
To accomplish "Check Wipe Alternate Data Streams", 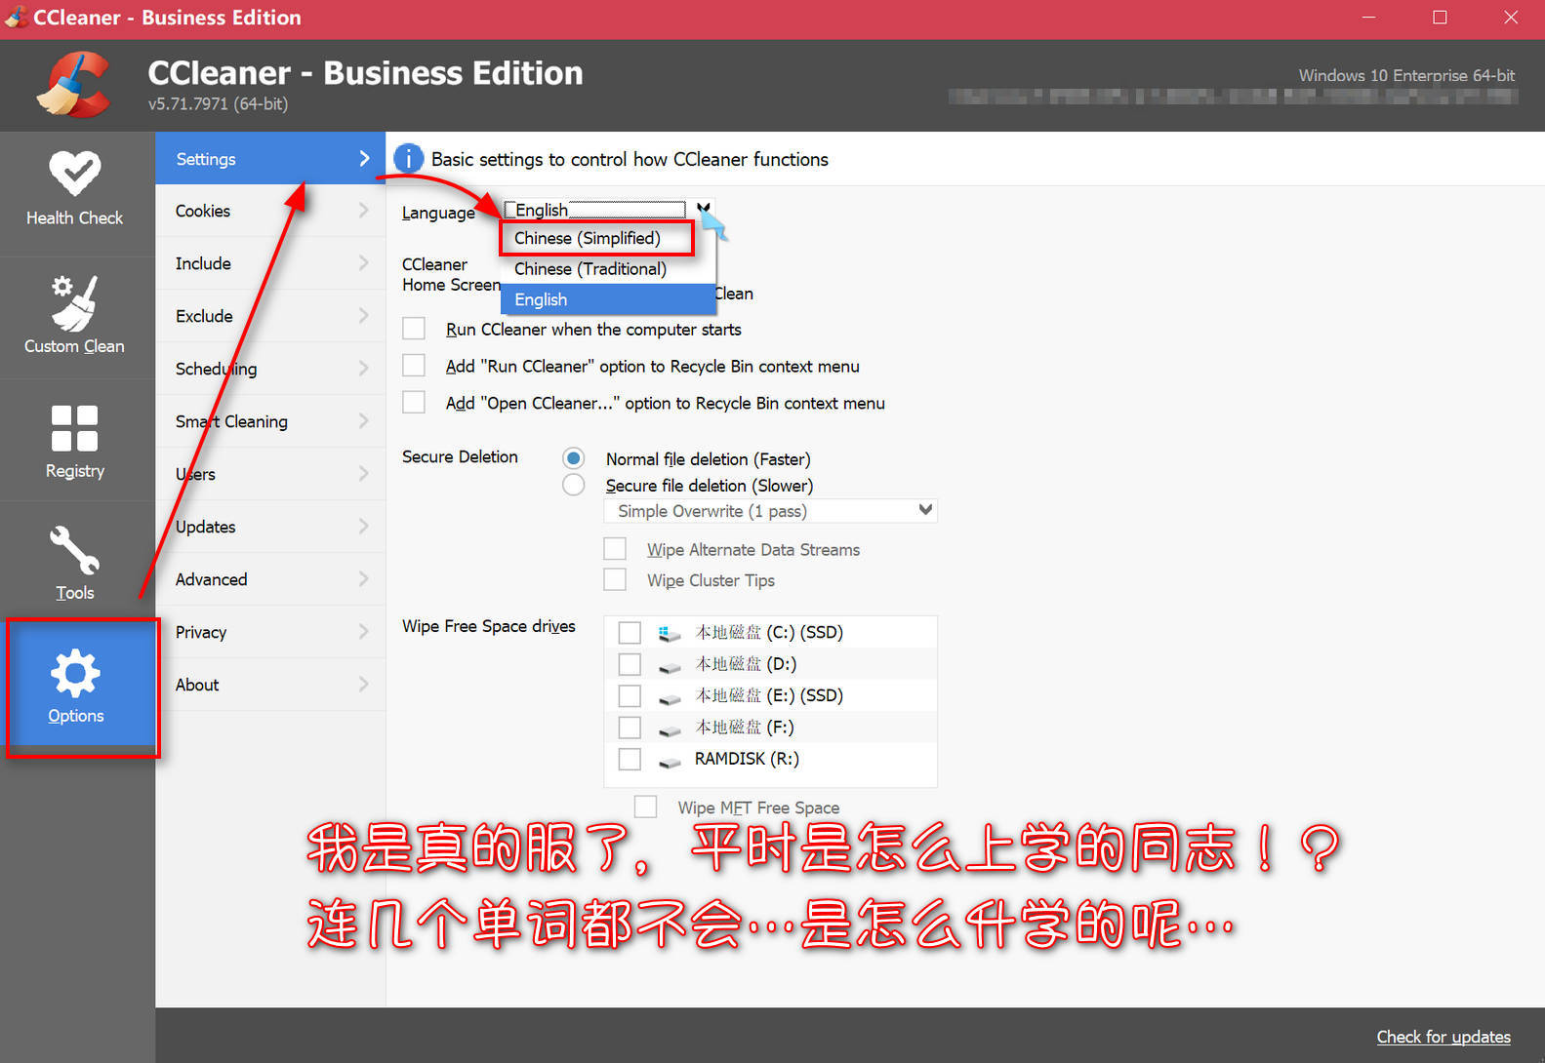I will click(615, 549).
